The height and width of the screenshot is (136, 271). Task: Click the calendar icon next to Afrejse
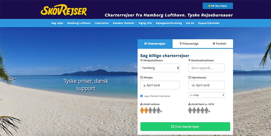(x=141, y=77)
